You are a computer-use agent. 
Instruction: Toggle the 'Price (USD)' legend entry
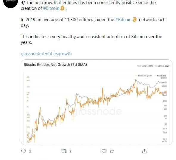pyautogui.click(x=160, y=76)
